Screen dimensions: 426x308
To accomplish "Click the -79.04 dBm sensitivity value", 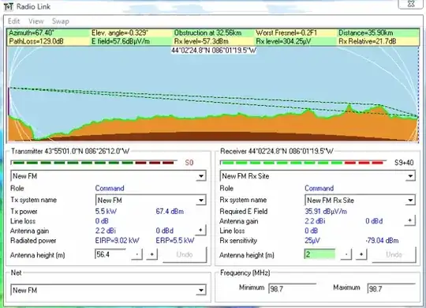I will pos(382,241).
